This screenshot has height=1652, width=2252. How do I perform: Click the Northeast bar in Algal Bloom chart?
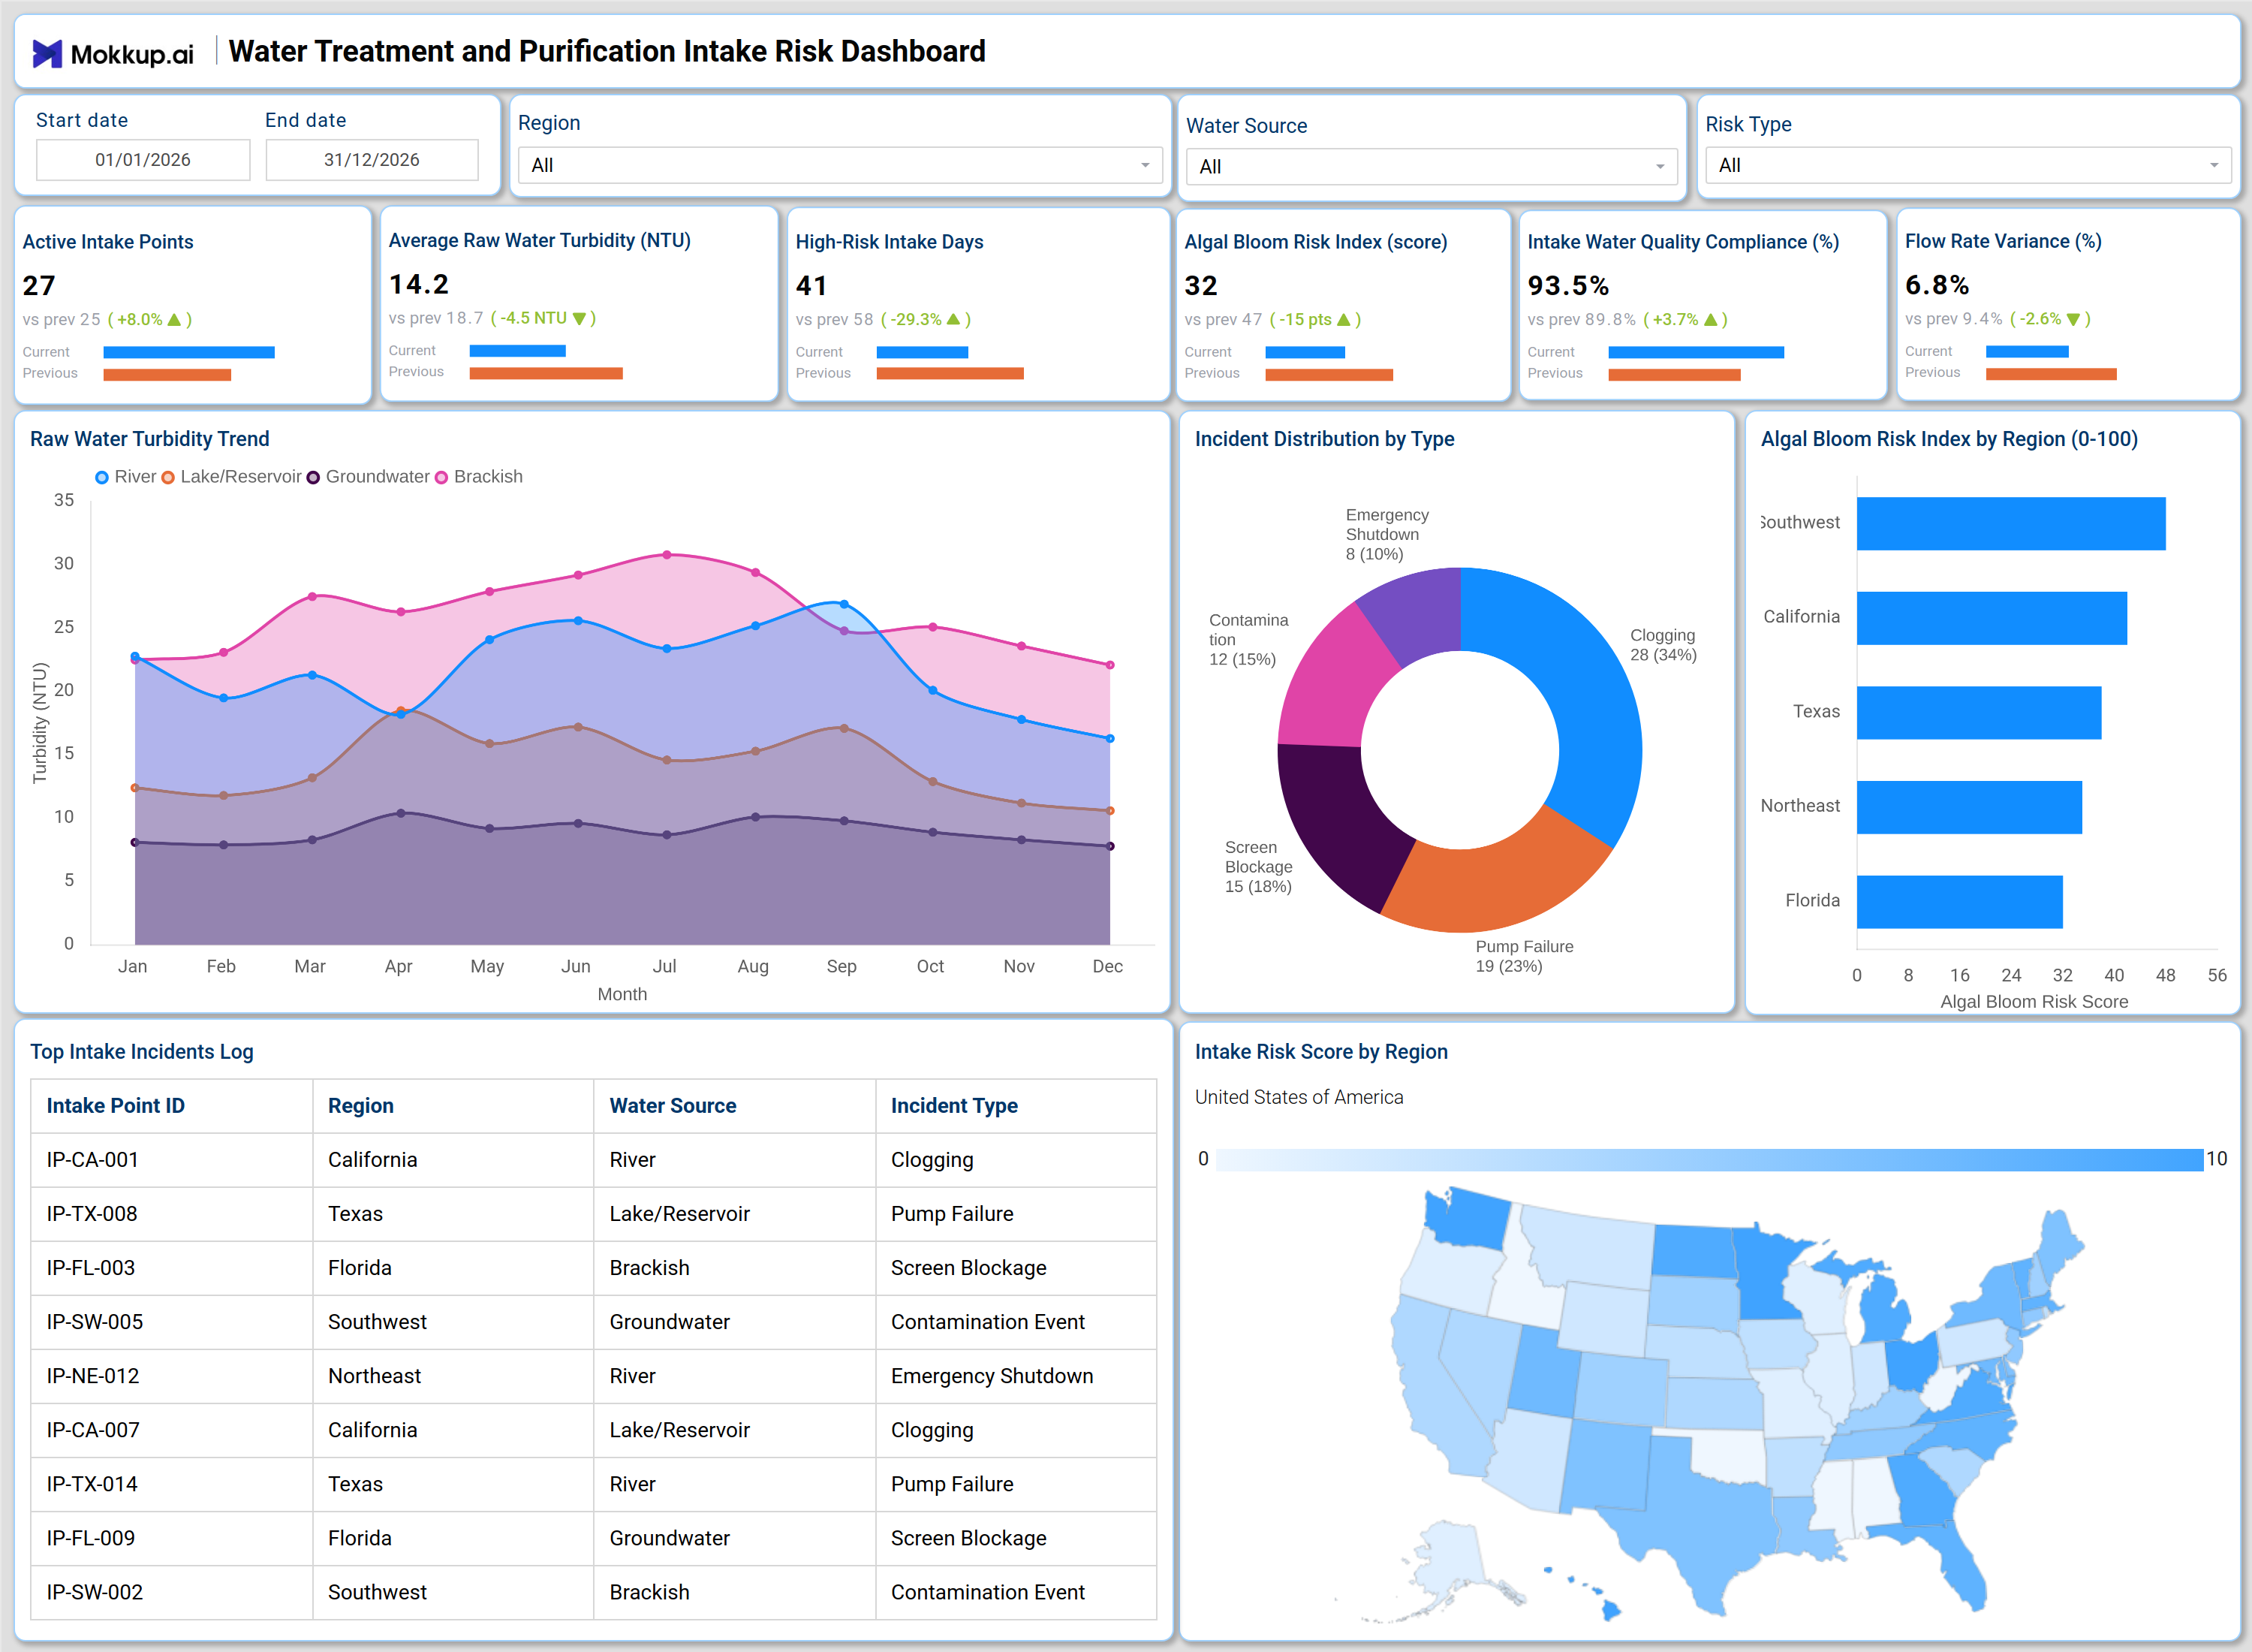1969,807
